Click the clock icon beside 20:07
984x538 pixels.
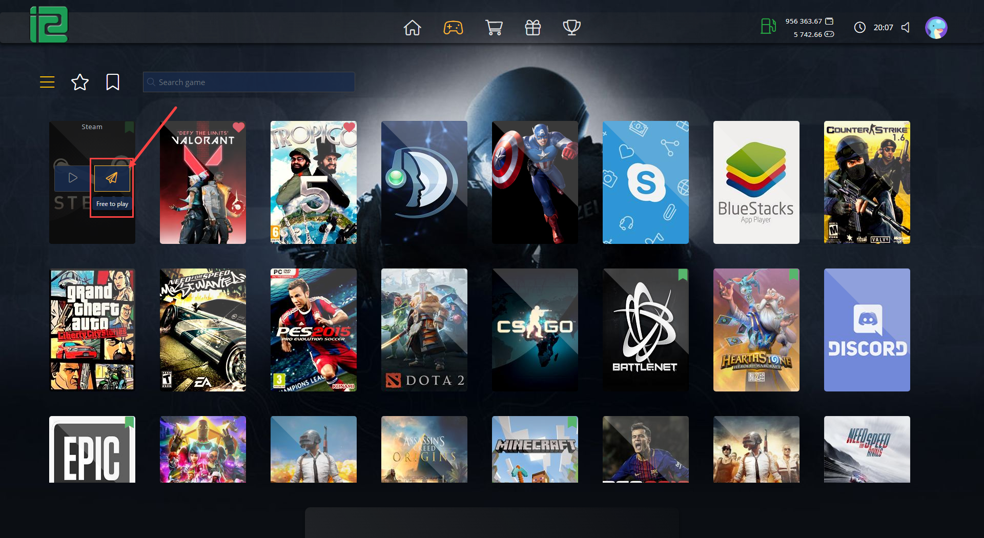tap(860, 28)
